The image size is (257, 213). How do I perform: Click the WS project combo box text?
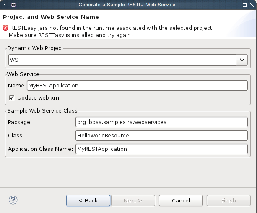[x=122, y=60]
